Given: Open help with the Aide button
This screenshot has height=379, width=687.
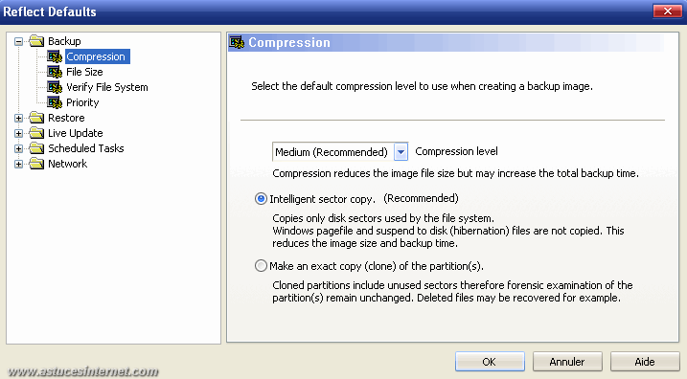Looking at the screenshot, I should click(645, 362).
